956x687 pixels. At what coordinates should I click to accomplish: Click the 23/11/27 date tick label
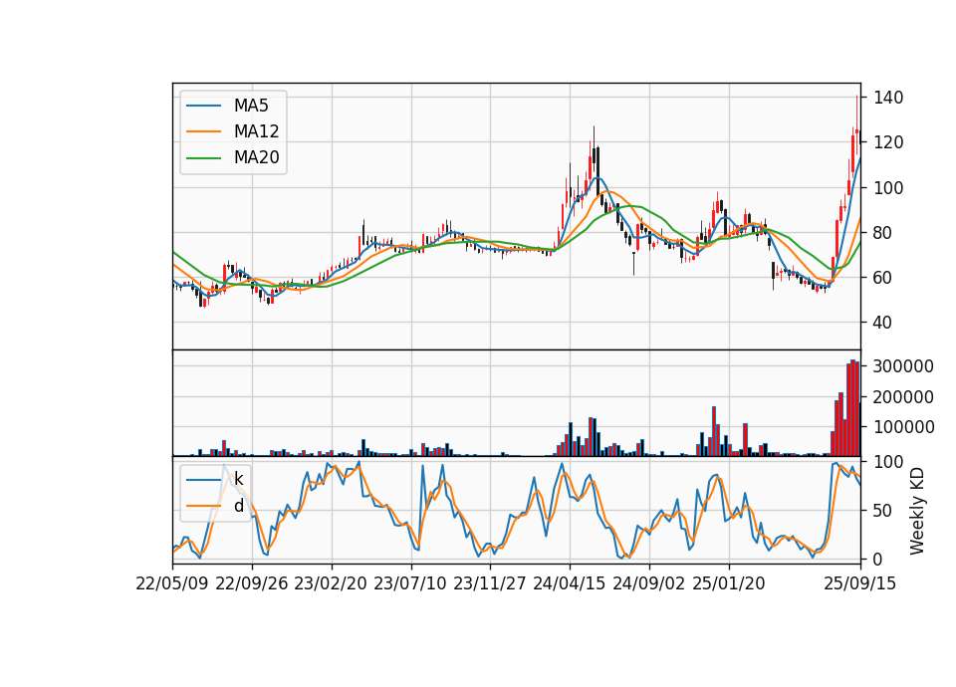[490, 584]
